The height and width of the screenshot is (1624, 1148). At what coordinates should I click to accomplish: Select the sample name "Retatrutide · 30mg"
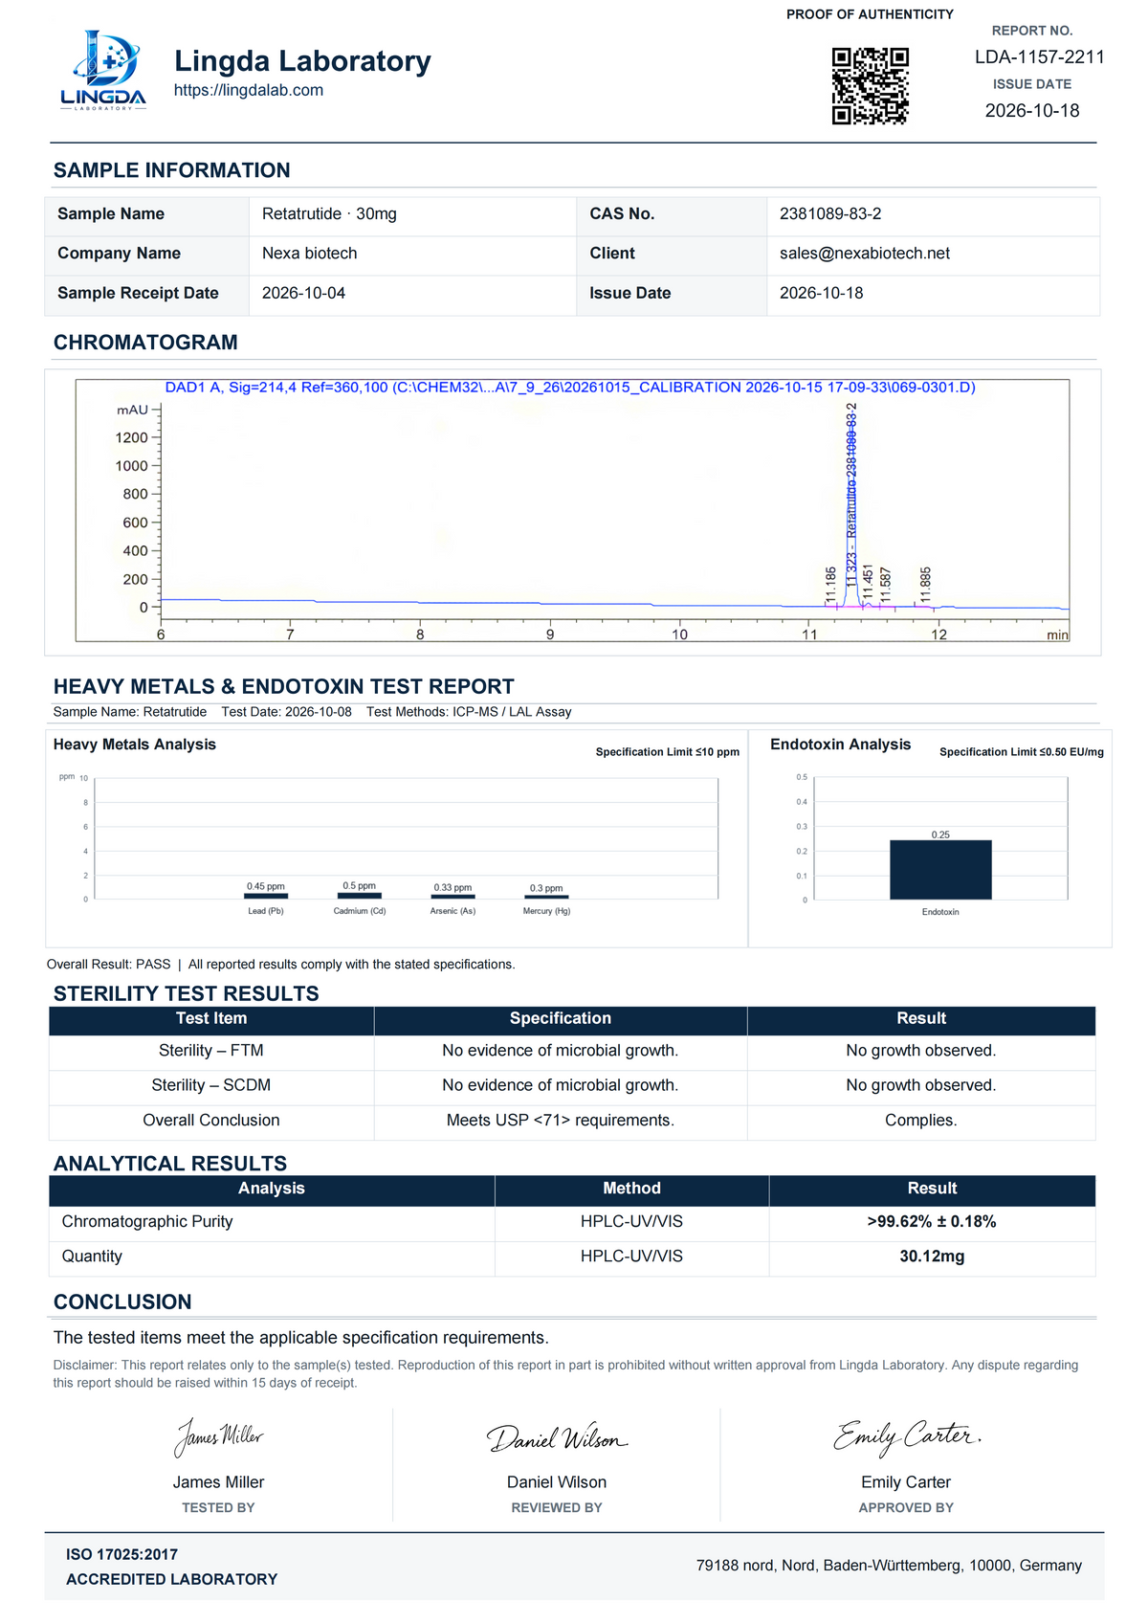click(329, 213)
